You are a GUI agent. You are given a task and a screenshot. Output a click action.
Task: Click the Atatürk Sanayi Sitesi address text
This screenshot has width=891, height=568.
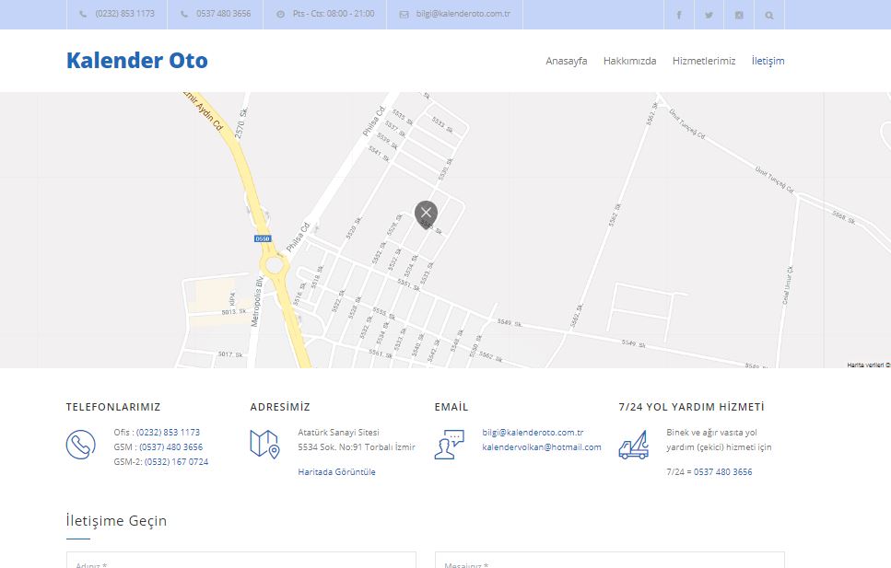pyautogui.click(x=338, y=433)
